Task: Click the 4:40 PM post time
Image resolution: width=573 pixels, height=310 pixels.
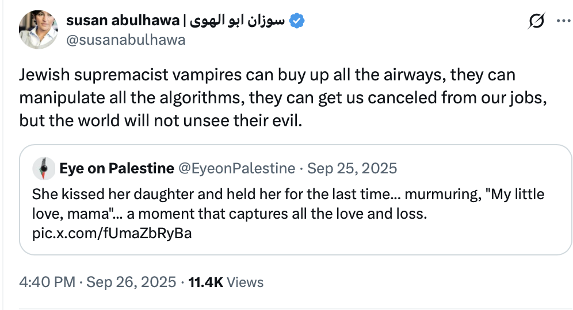Action: point(47,282)
